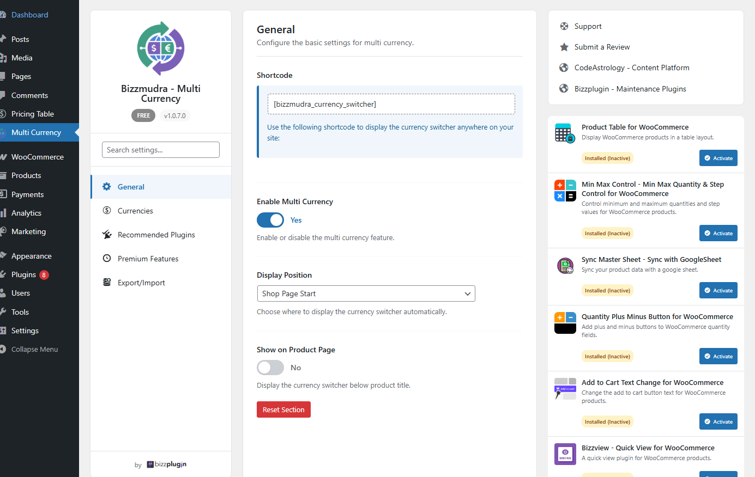
Task: Select the Export/Import tab
Action: pyautogui.click(x=161, y=283)
